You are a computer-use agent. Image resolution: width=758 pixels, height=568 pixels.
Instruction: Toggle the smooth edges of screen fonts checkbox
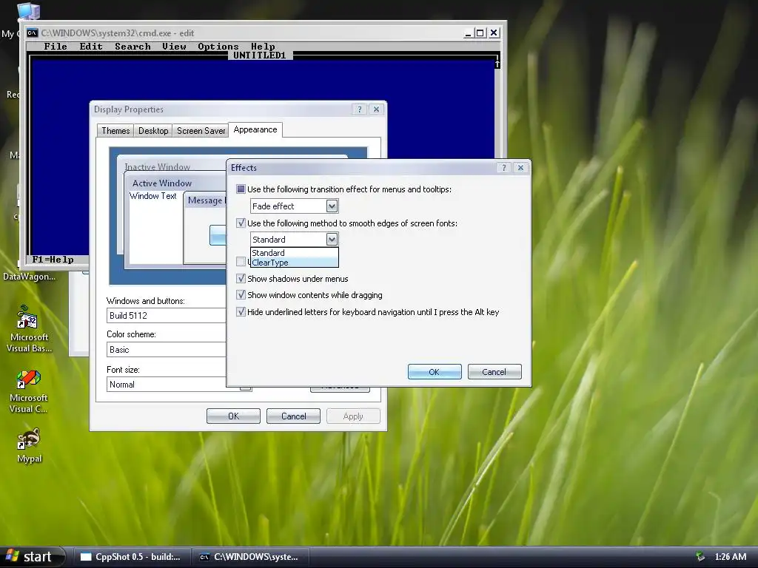[241, 223]
